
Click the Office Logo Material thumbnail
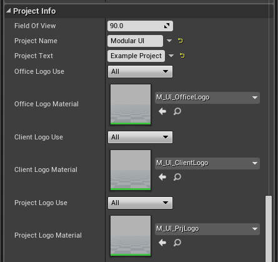click(131, 104)
